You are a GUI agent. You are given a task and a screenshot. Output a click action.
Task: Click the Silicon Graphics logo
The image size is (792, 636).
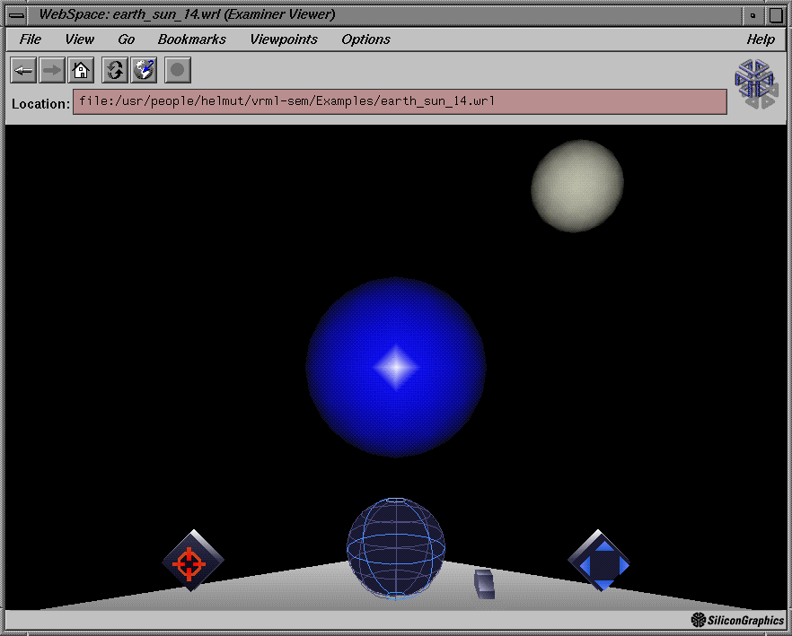(x=737, y=621)
